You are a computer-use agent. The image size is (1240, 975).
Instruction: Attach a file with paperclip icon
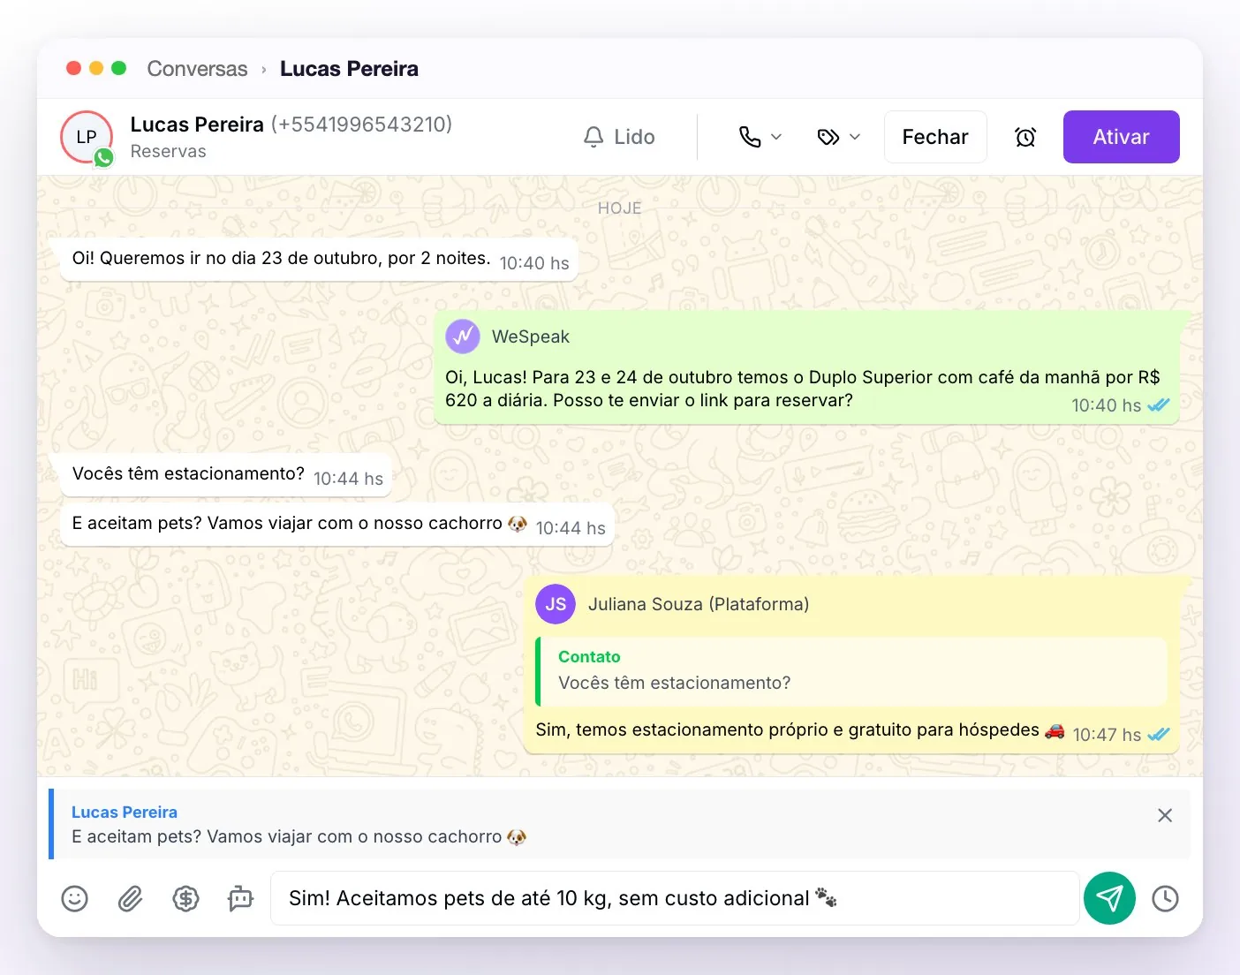click(x=130, y=899)
